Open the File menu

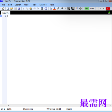tap(4, 5)
